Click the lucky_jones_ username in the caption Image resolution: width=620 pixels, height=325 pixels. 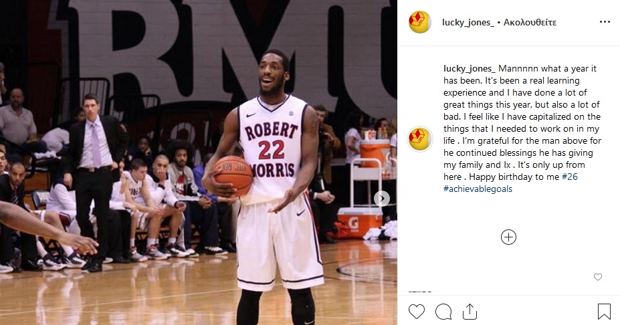point(470,69)
